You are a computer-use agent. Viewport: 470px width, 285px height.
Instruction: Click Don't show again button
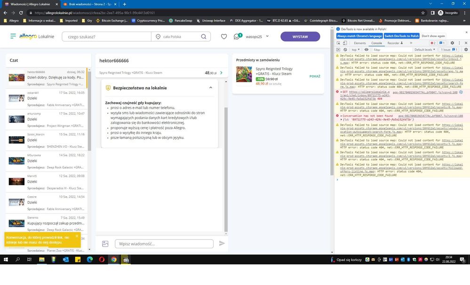(x=433, y=36)
